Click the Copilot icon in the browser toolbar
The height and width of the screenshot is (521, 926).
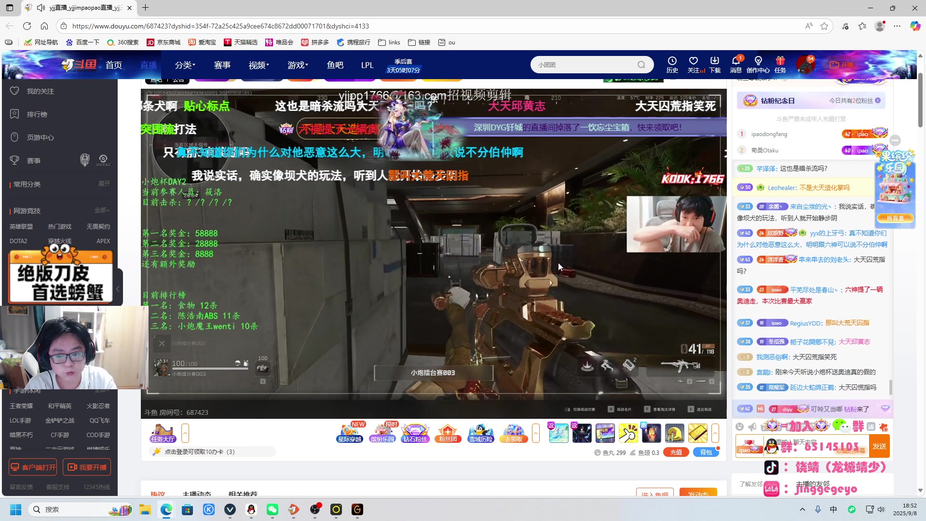pyautogui.click(x=915, y=26)
